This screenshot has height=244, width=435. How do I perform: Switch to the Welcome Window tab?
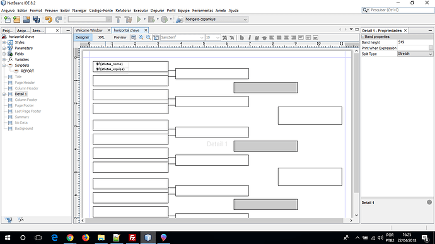click(x=89, y=30)
